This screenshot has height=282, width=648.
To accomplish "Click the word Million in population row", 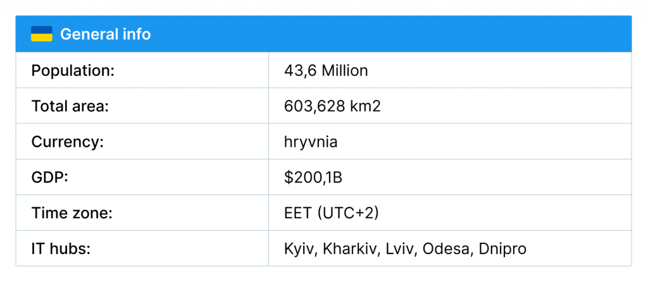I will pyautogui.click(x=345, y=71).
